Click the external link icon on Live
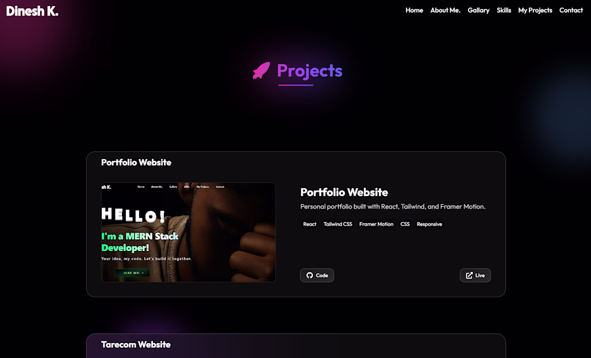The width and height of the screenshot is (591, 358). 469,275
